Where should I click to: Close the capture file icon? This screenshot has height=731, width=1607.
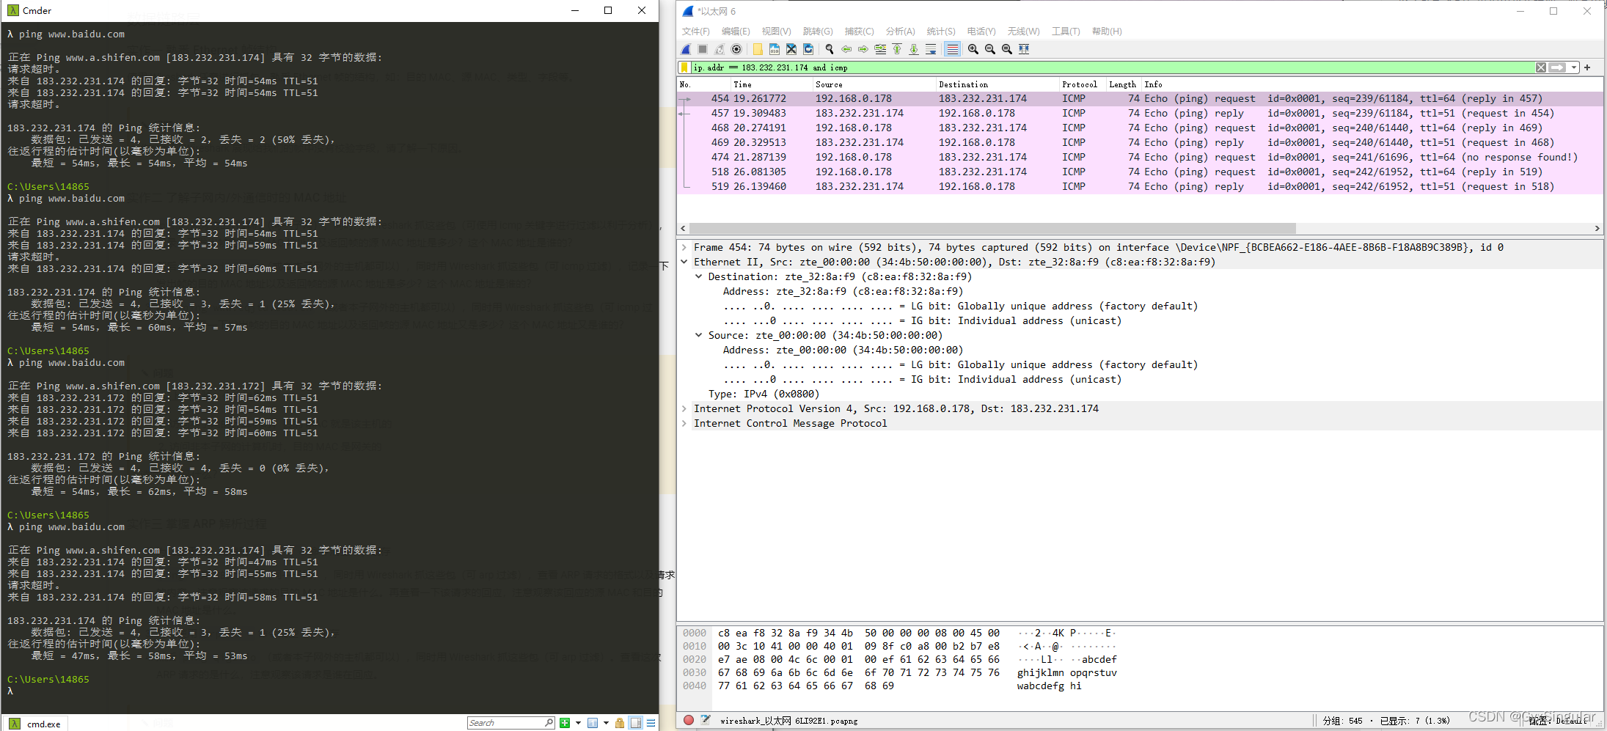791,49
